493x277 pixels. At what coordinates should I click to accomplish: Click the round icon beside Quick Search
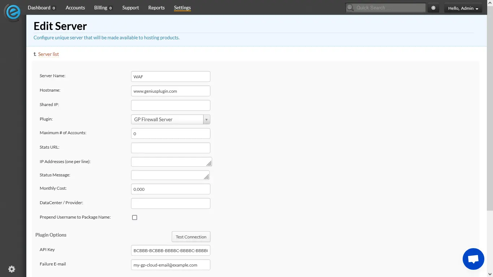(433, 8)
